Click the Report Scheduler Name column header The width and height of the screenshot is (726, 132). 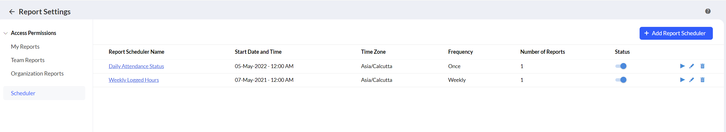[136, 52]
